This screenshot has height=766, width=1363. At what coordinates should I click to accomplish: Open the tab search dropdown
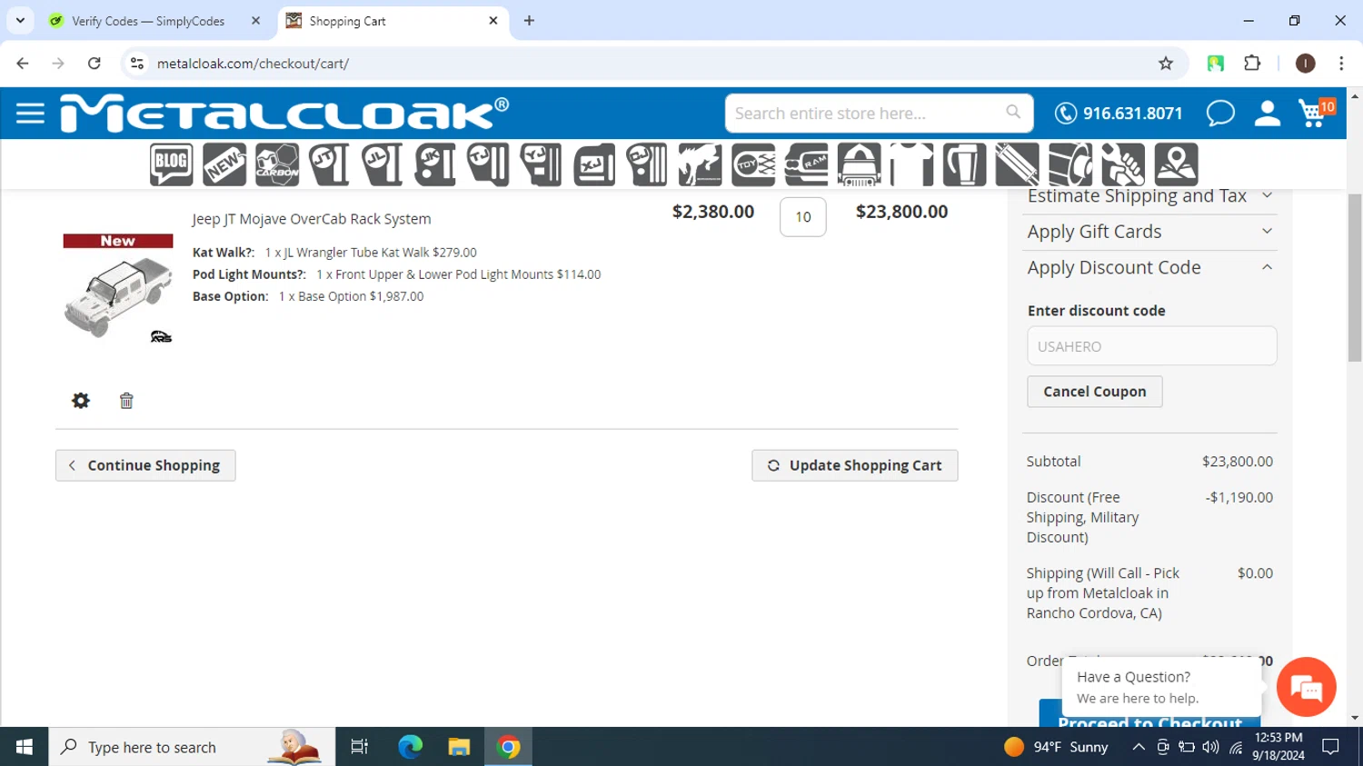[20, 20]
